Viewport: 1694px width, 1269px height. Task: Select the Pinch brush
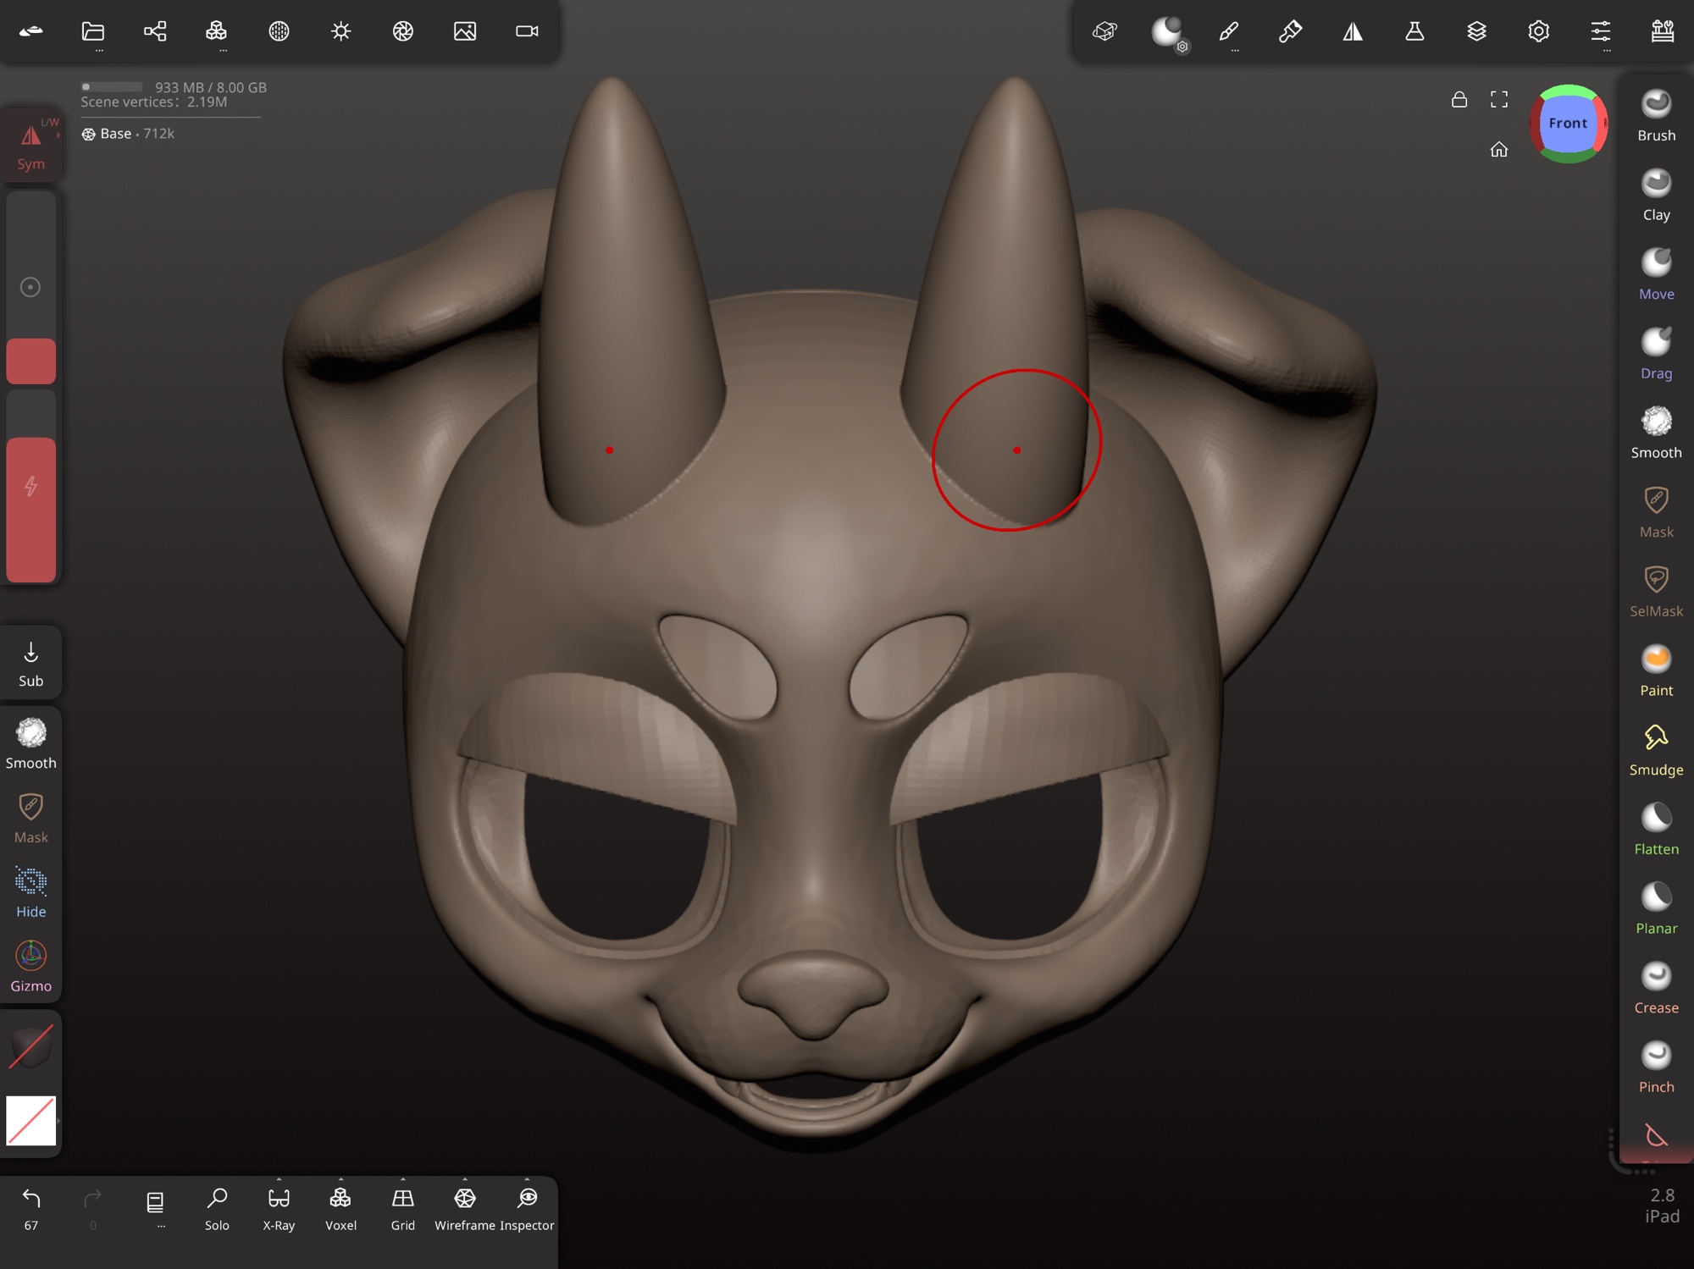(x=1655, y=1067)
